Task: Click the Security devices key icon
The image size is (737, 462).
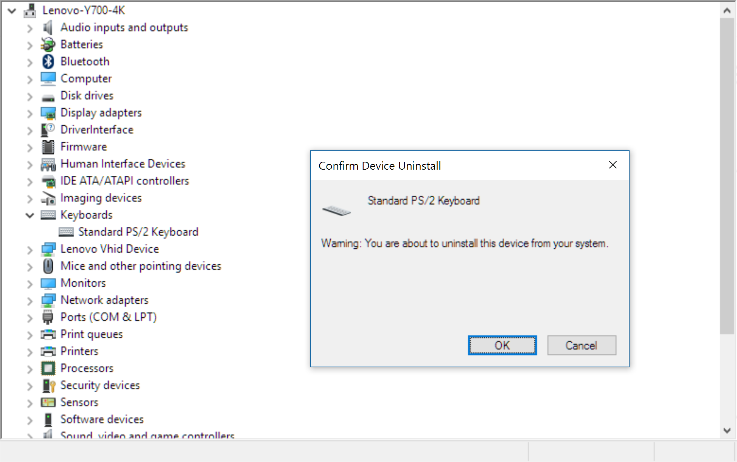Action: click(x=49, y=386)
